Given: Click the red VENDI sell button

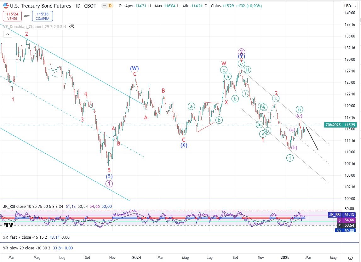Looking at the screenshot, I should coord(12,16).
